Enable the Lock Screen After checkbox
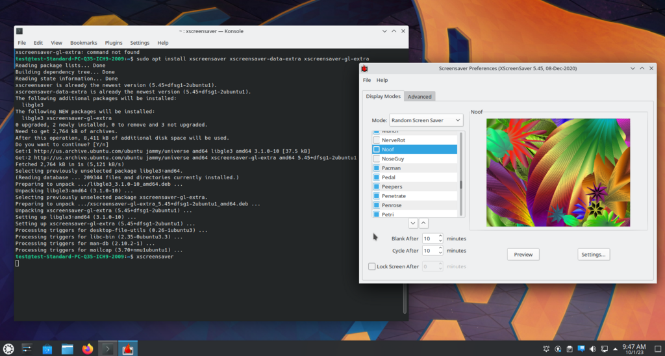Screen dimensions: 665x356 [372, 266]
